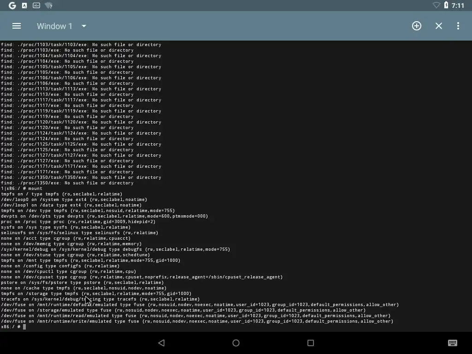
Task: Close the current terminal window
Action: pyautogui.click(x=439, y=26)
